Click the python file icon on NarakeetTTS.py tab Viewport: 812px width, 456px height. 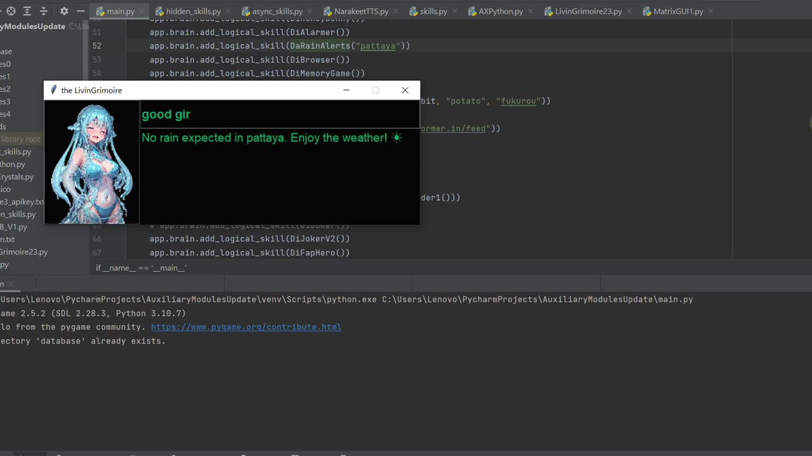tap(327, 11)
